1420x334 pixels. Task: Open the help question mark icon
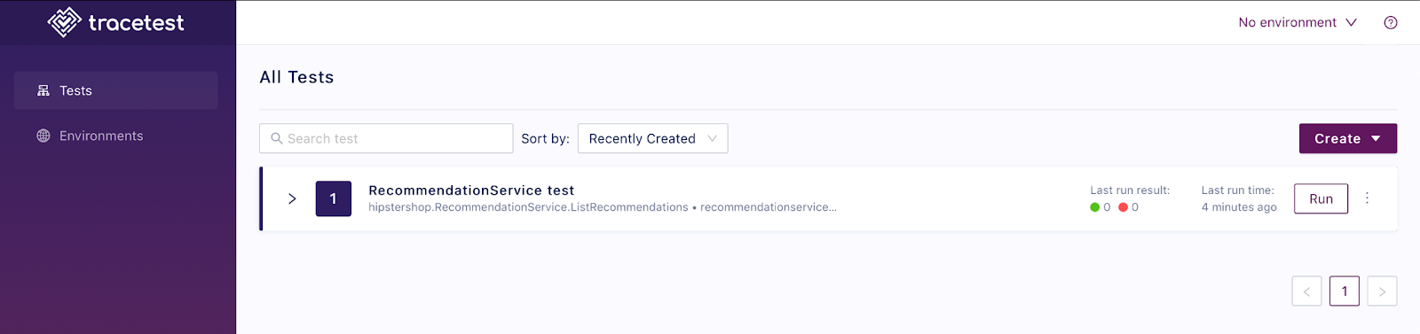[x=1391, y=23]
